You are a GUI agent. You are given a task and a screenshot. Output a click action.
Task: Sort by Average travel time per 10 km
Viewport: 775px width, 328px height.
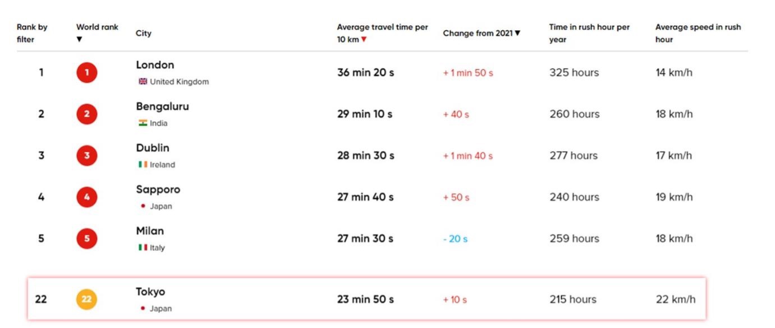coord(382,33)
